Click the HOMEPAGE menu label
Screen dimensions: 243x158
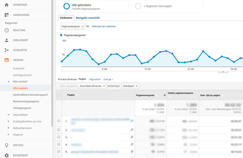[x=20, y=5]
